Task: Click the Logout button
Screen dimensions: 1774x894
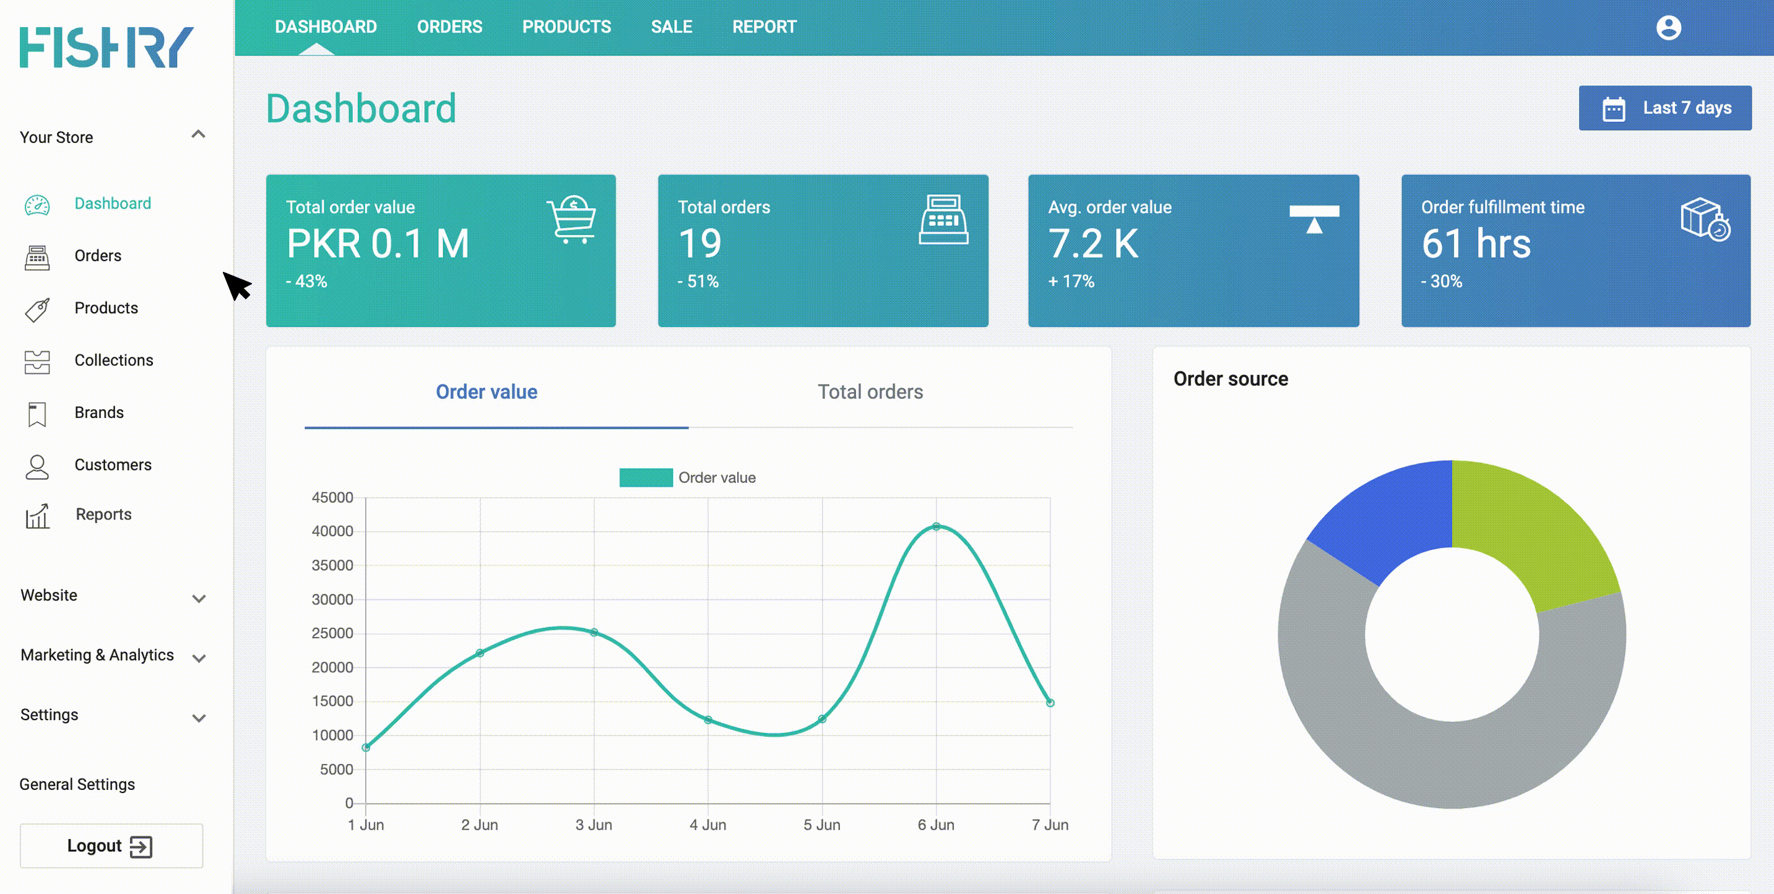Action: [111, 845]
